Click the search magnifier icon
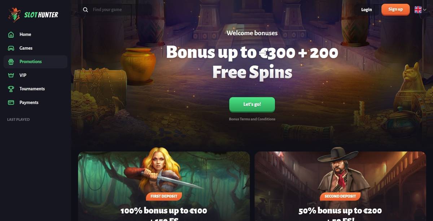The width and height of the screenshot is (433, 221). click(86, 10)
